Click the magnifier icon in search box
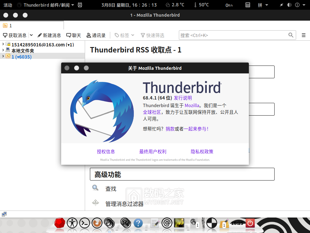 pos(291,35)
